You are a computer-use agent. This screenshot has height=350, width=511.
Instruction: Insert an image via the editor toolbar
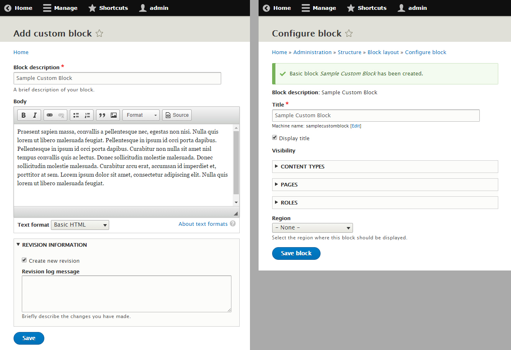(x=113, y=115)
